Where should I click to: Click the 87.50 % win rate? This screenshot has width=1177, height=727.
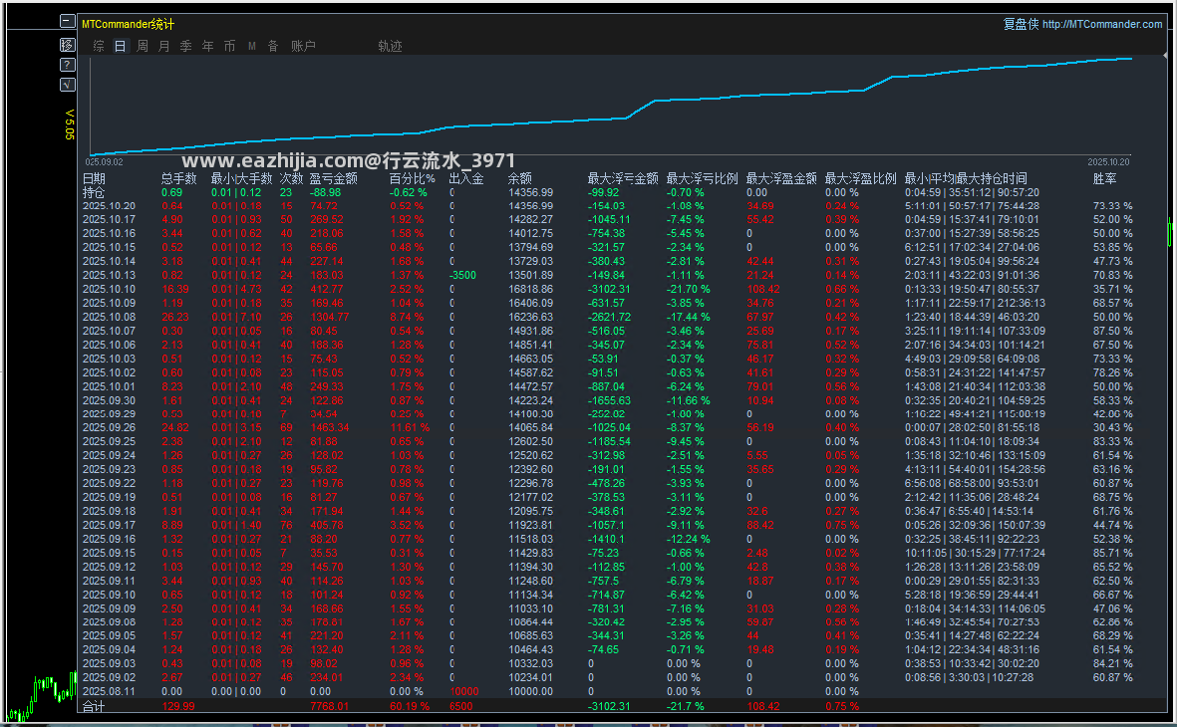(1112, 331)
